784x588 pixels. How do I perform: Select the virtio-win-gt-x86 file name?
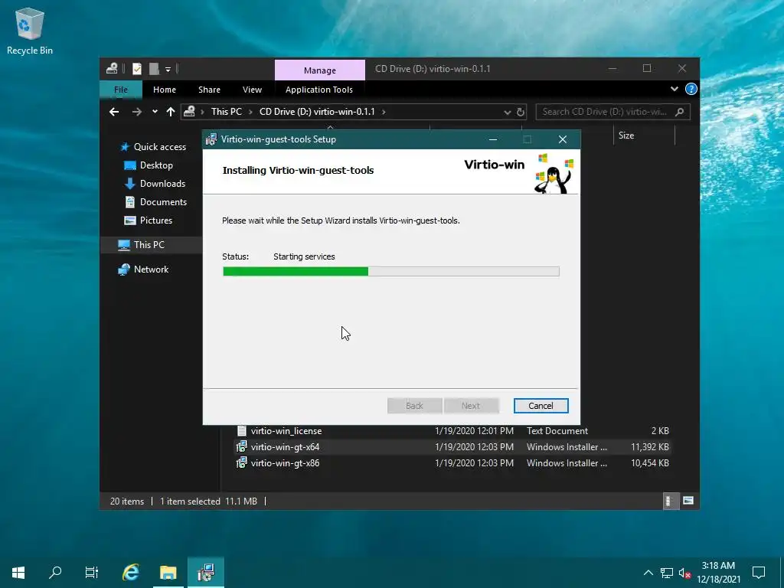click(x=285, y=463)
